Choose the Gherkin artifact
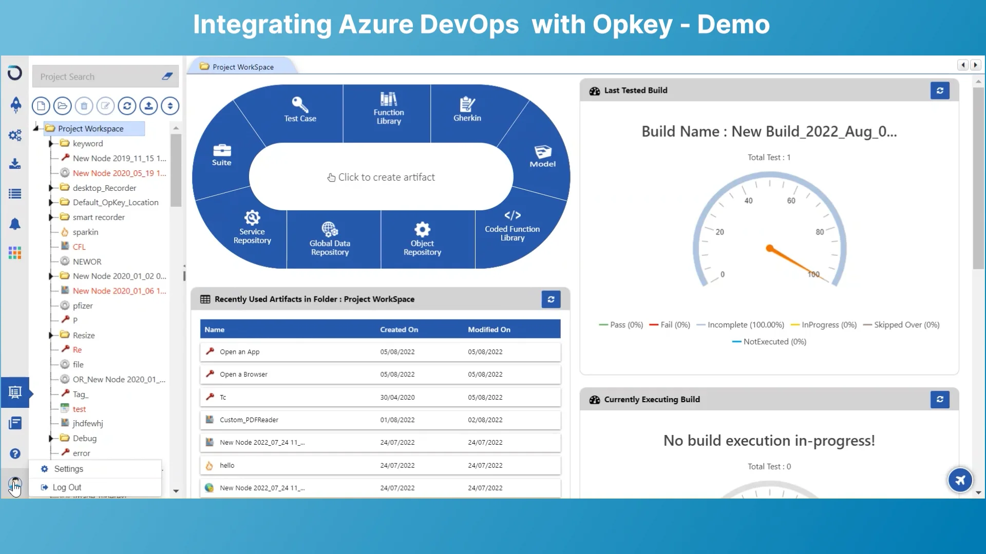Screen dimensions: 986x554 [x=467, y=109]
